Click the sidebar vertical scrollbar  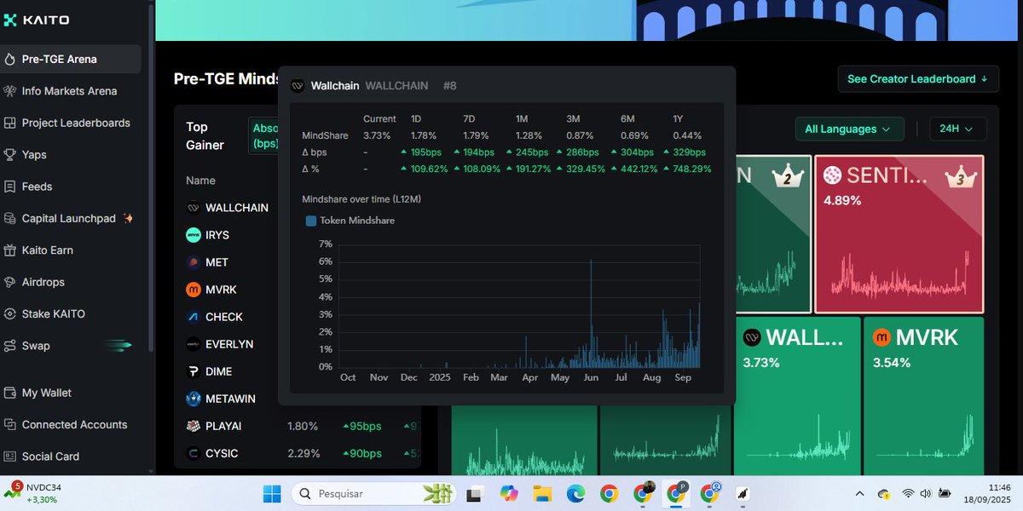152,179
